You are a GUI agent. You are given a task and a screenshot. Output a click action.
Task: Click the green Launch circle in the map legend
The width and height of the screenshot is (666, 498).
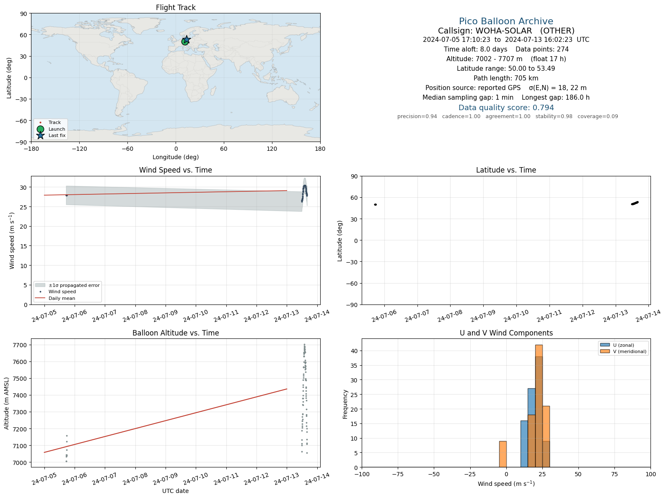(40, 129)
